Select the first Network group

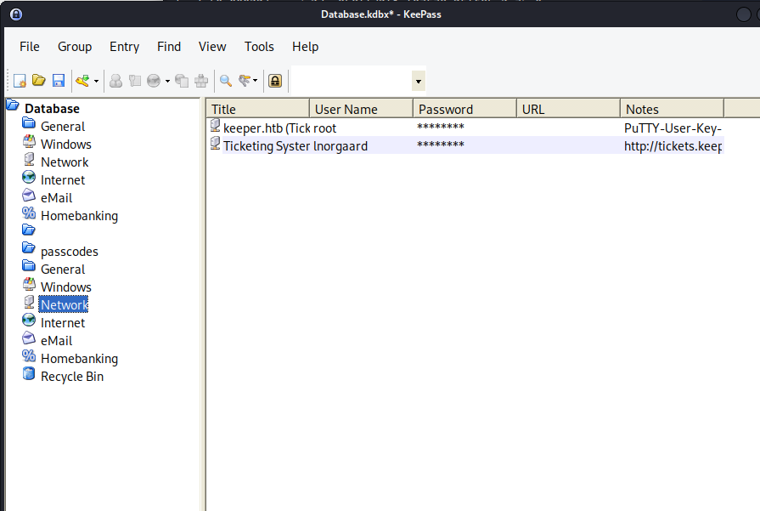click(x=65, y=162)
